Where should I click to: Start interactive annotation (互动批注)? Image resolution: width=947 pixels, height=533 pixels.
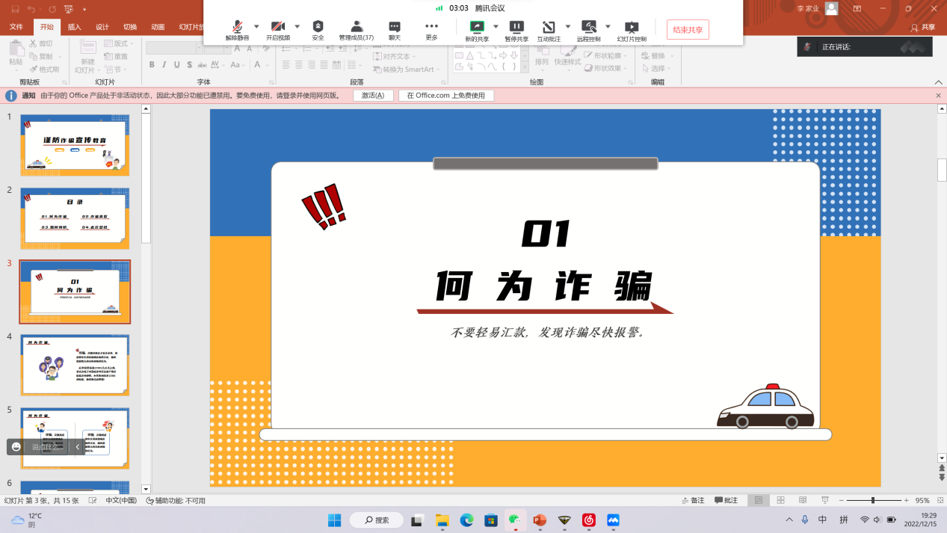pos(550,28)
